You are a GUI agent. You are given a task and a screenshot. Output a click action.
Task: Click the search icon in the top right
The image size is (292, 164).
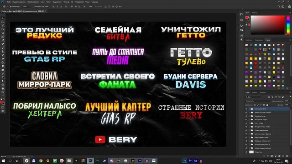(x=279, y=6)
